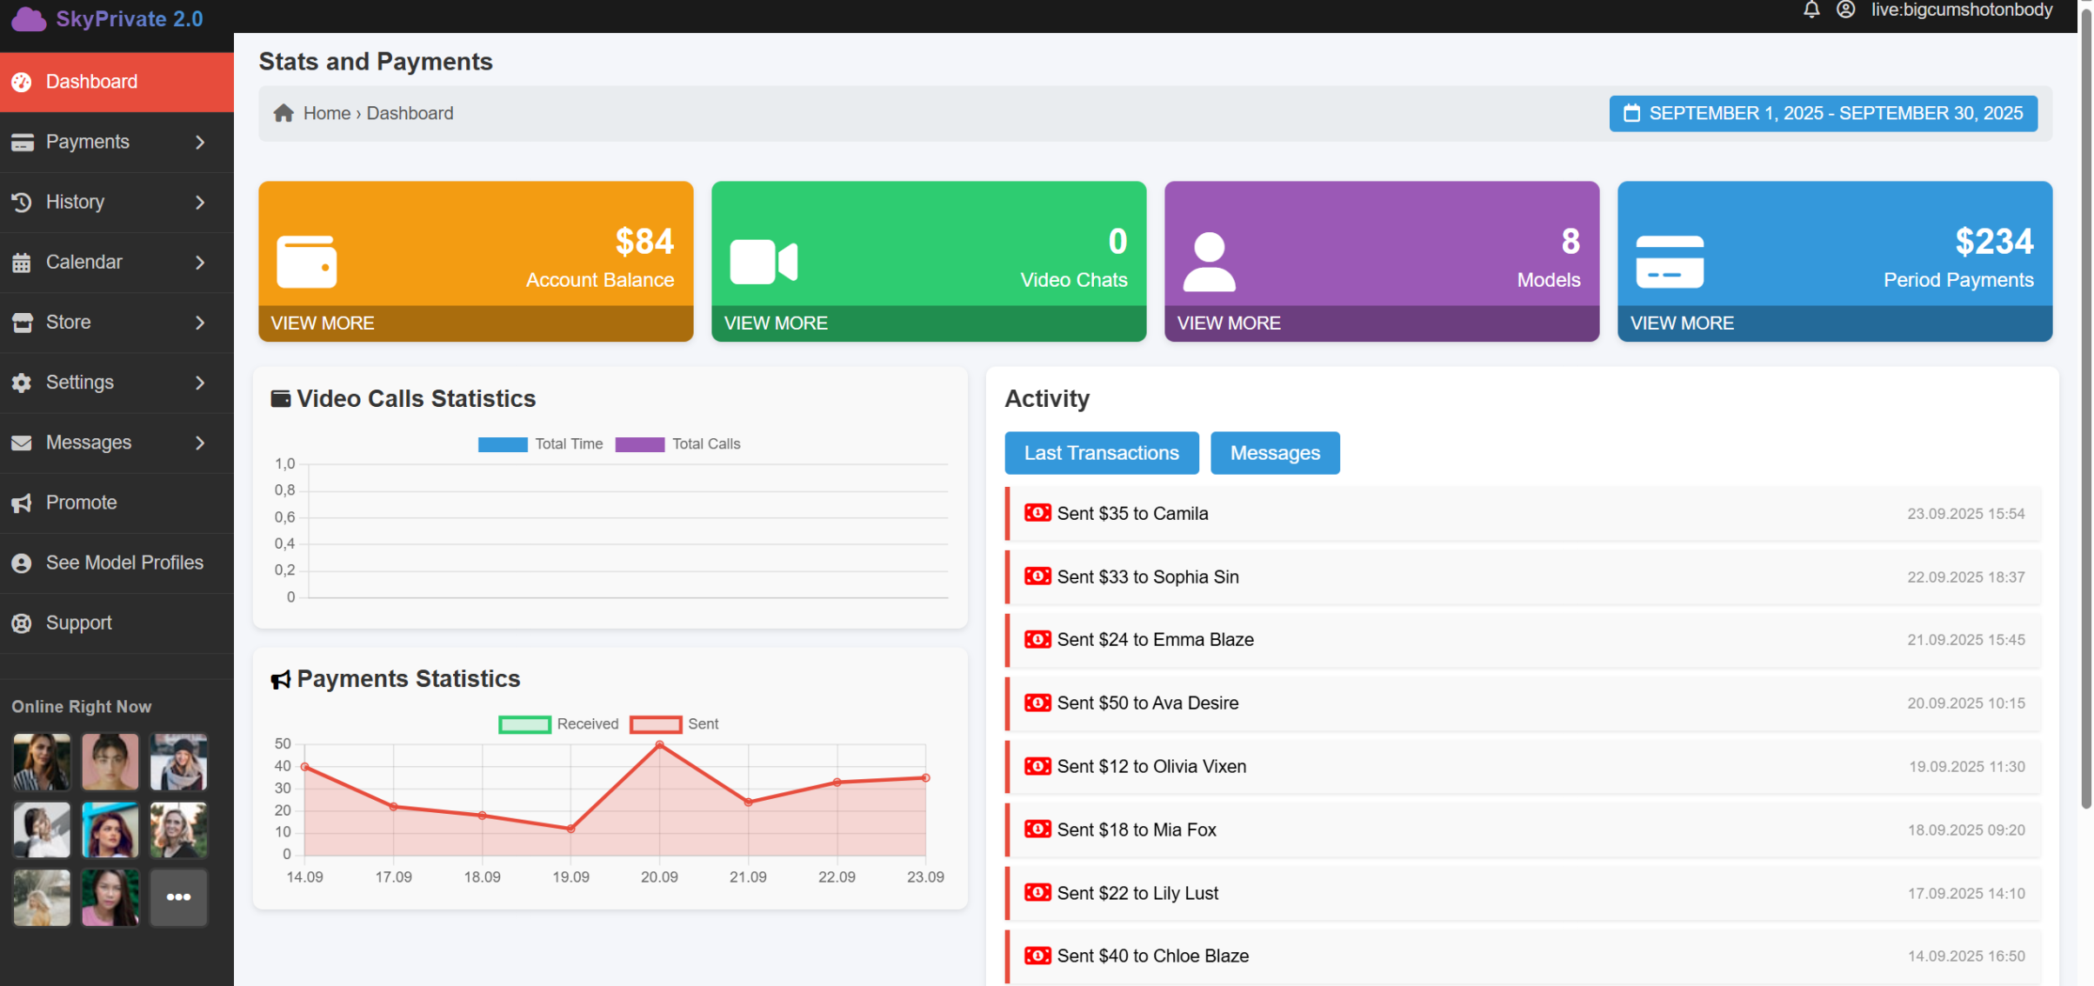
Task: Switch to the Messages activity tab
Action: (1274, 453)
